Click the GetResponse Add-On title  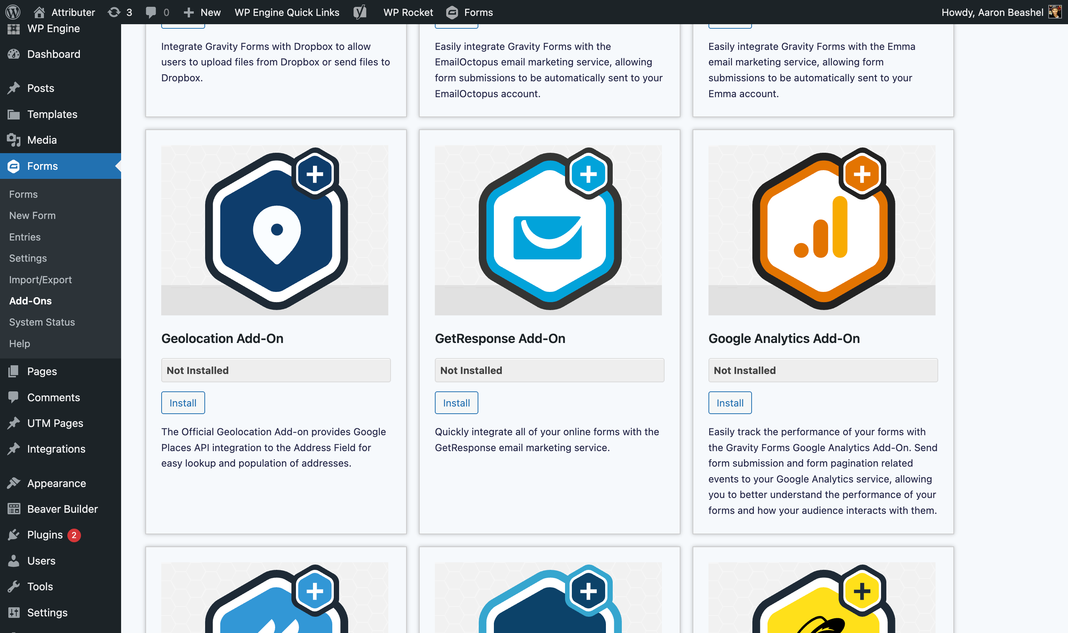[500, 338]
